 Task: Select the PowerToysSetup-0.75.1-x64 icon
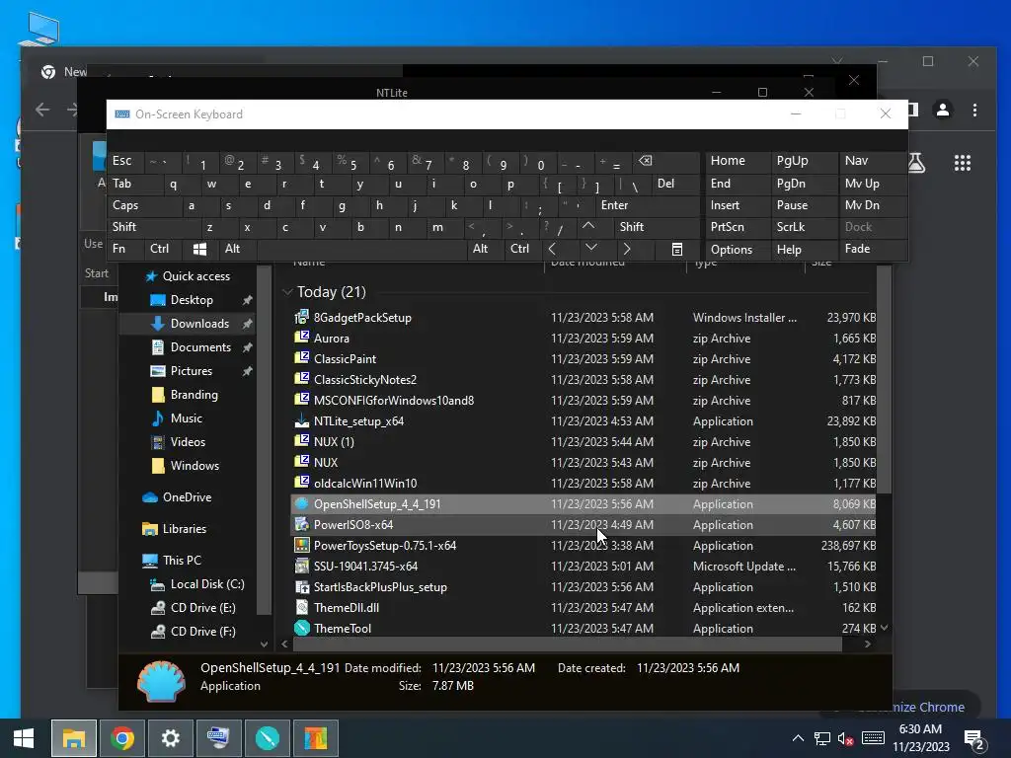(301, 545)
